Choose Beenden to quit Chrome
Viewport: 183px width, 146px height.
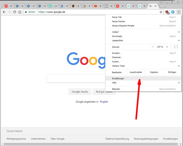click(x=143, y=89)
